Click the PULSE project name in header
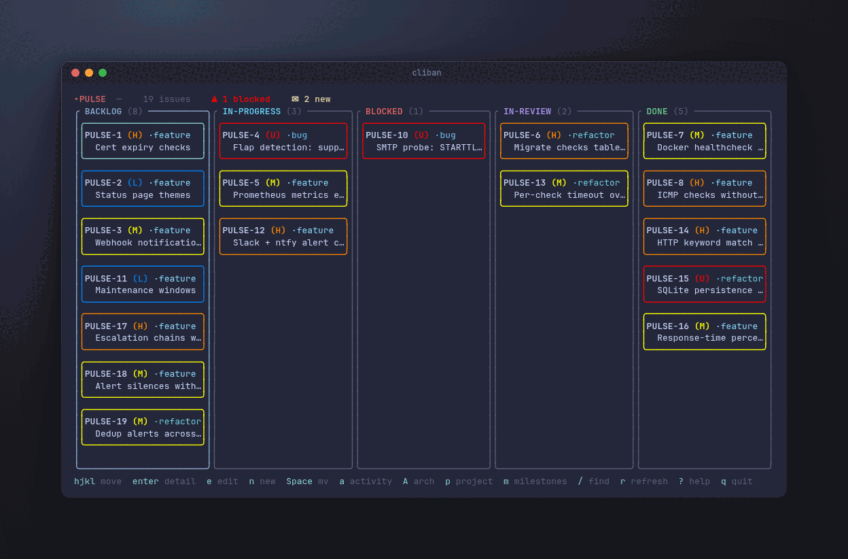The width and height of the screenshot is (848, 559). tap(92, 99)
